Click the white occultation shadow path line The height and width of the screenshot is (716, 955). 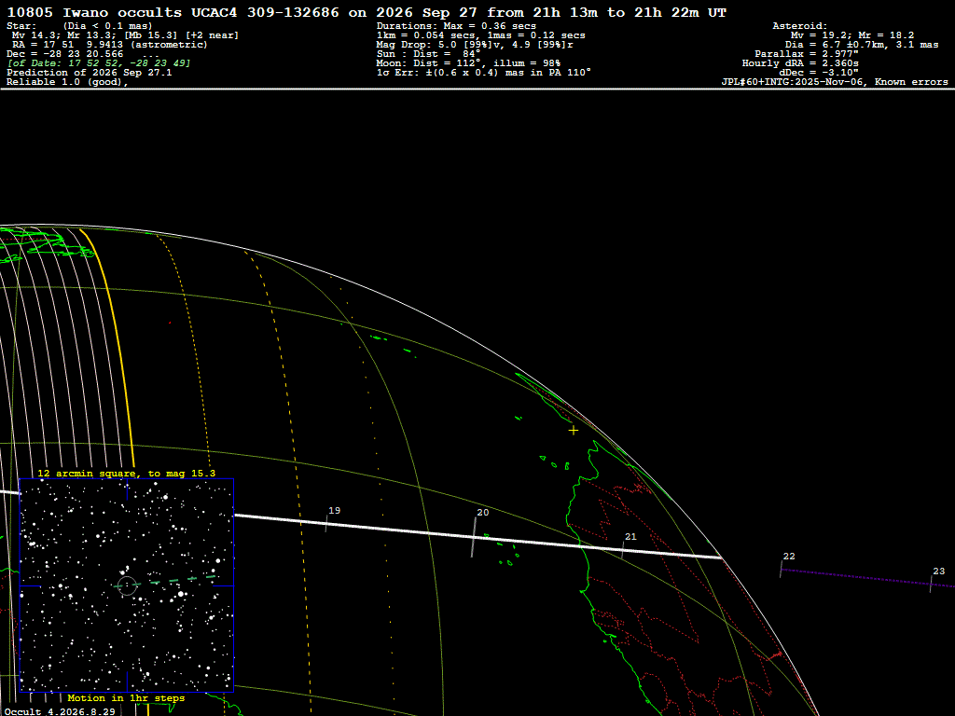[x=478, y=536]
